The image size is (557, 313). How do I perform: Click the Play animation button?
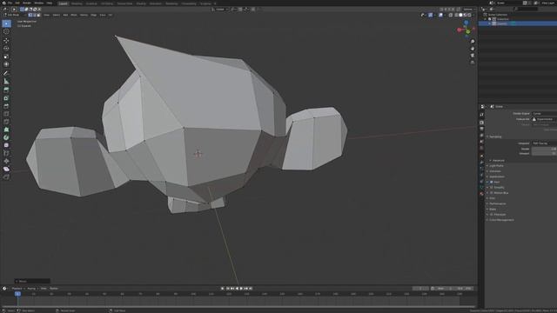point(242,289)
